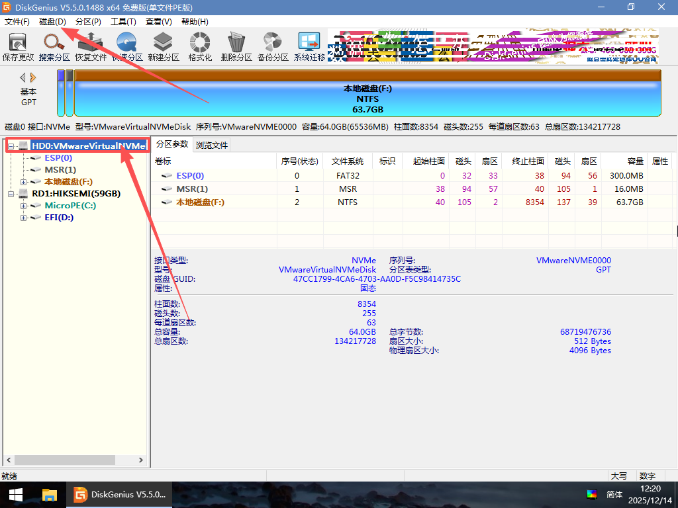Go to next disk with right arrow
This screenshot has height=508, width=678.
[x=34, y=77]
